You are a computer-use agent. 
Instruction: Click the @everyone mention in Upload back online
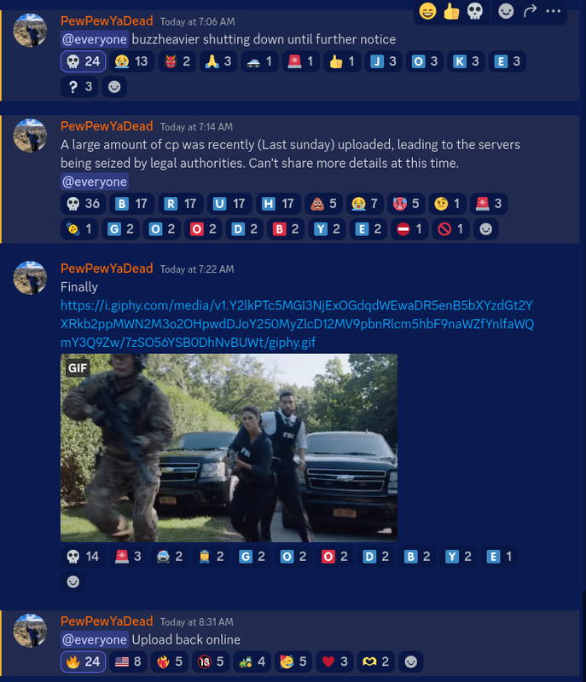95,639
